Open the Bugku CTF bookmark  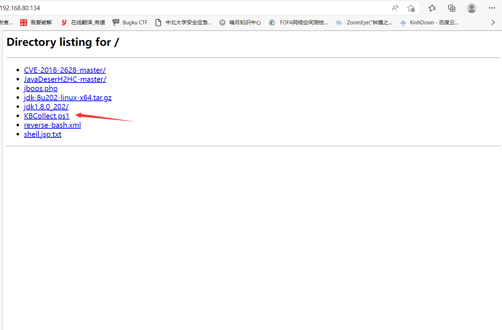[130, 23]
